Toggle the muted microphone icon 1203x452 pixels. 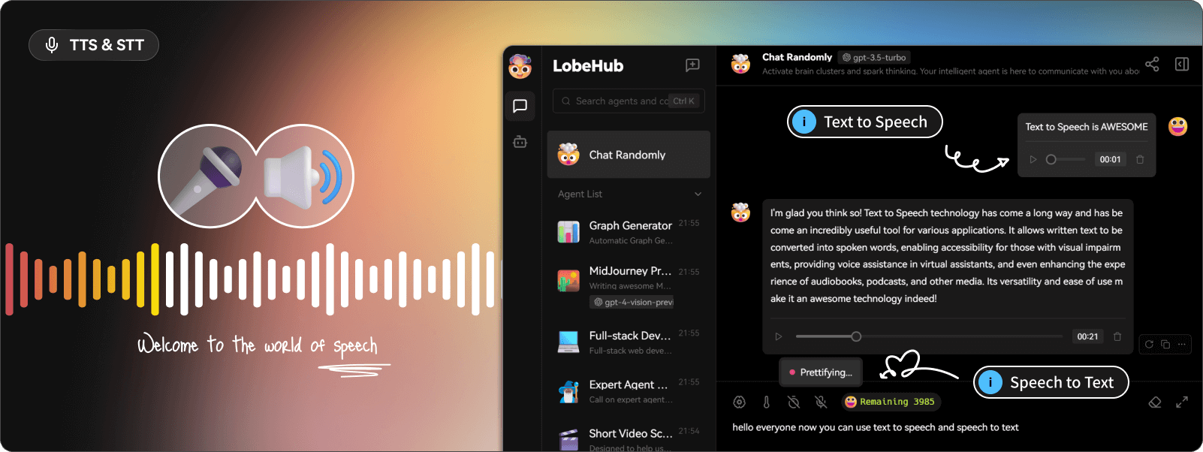click(x=821, y=402)
